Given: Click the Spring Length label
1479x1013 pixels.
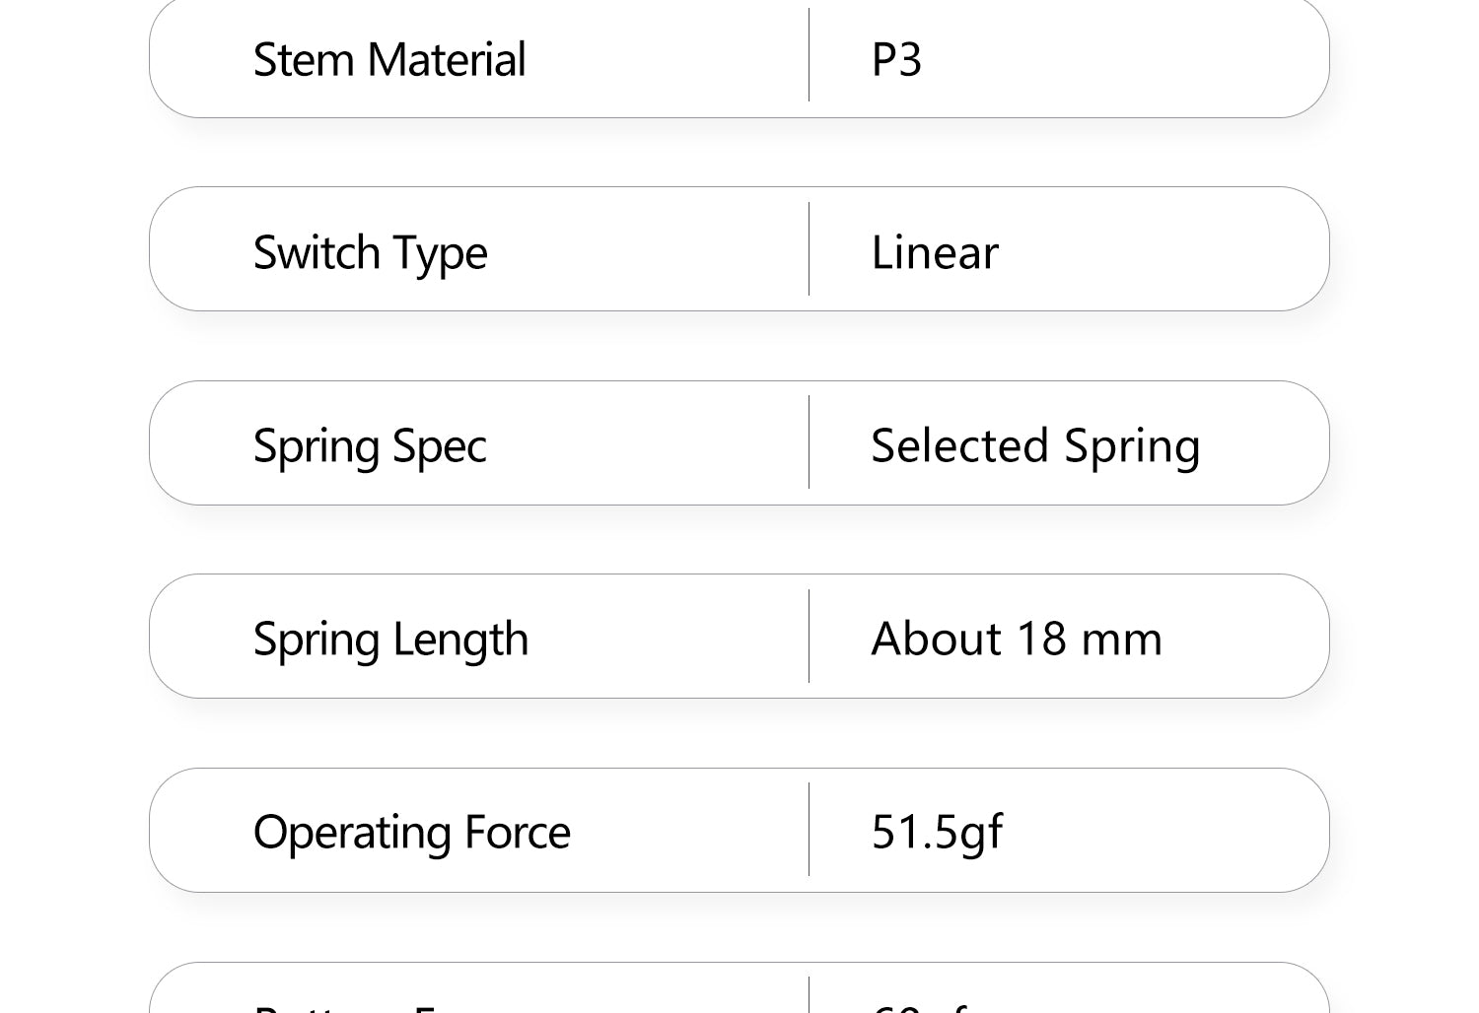Looking at the screenshot, I should click(390, 639).
